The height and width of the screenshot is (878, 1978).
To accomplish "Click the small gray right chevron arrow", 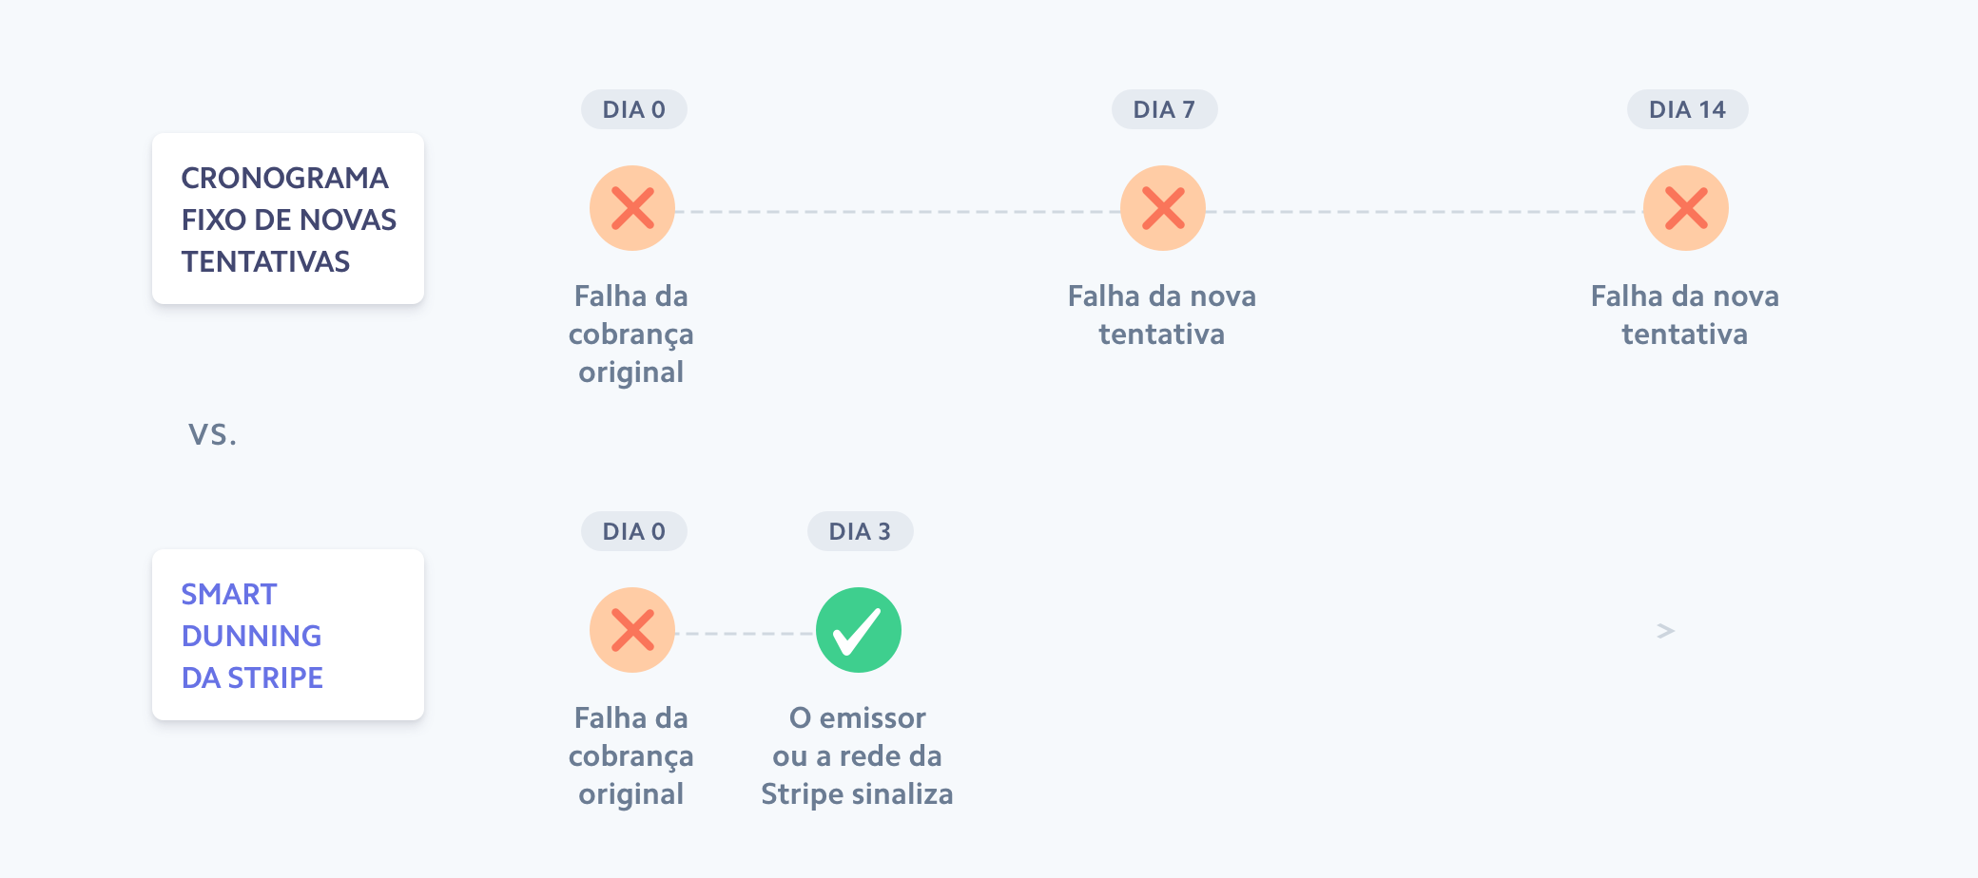I will point(1665,631).
